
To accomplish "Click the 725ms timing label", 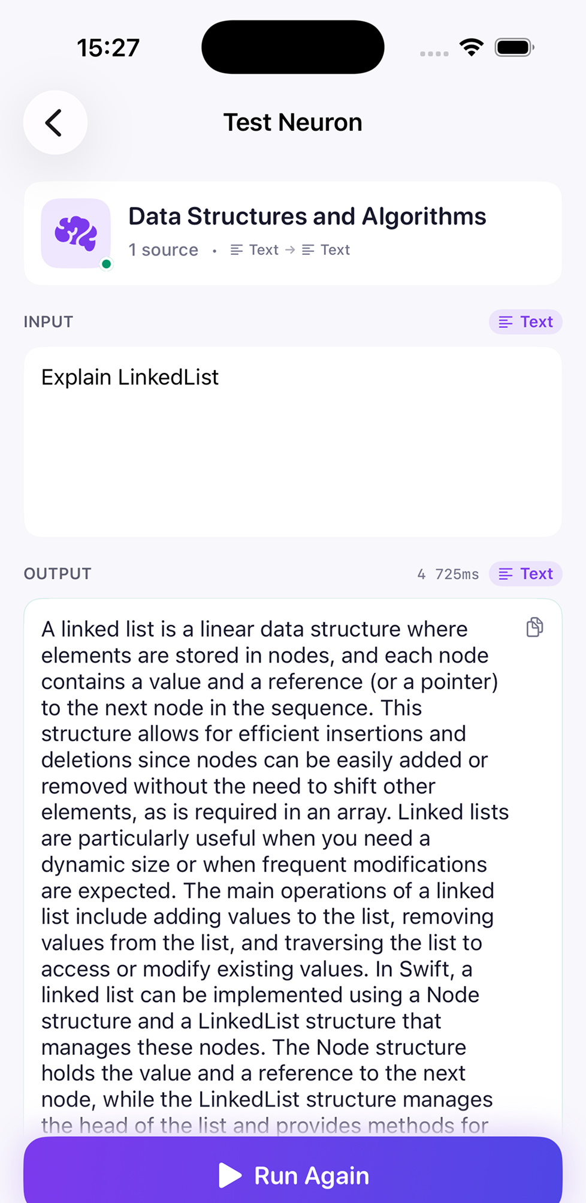I will tap(457, 574).
